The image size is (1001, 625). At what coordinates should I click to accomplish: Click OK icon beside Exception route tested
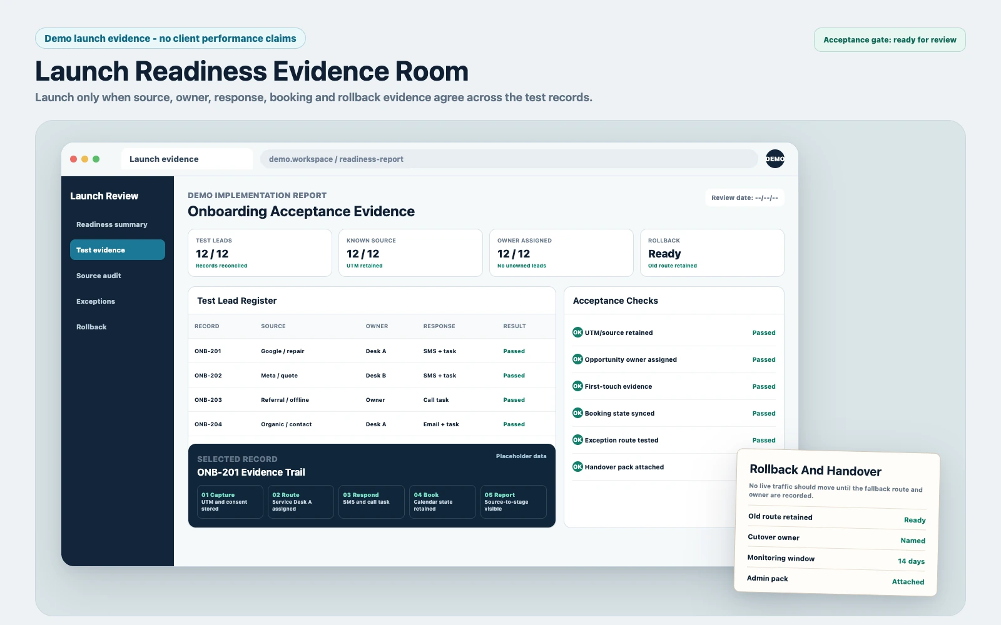(577, 440)
